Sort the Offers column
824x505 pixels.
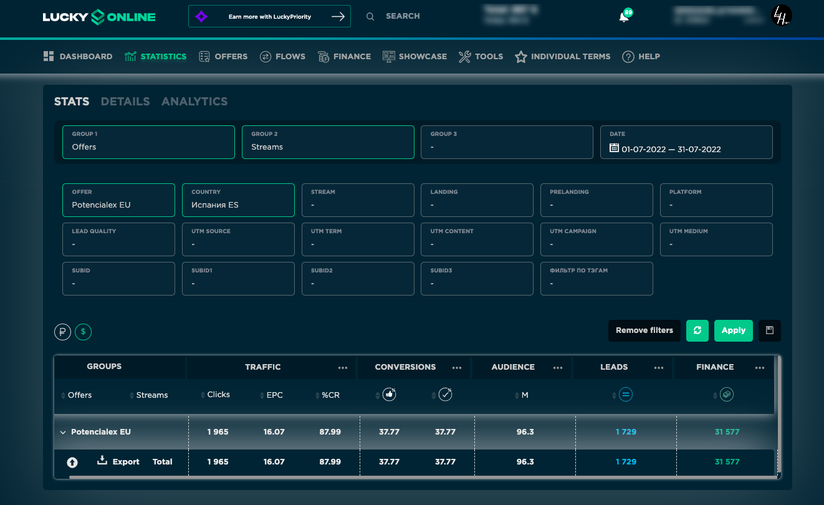(76, 395)
